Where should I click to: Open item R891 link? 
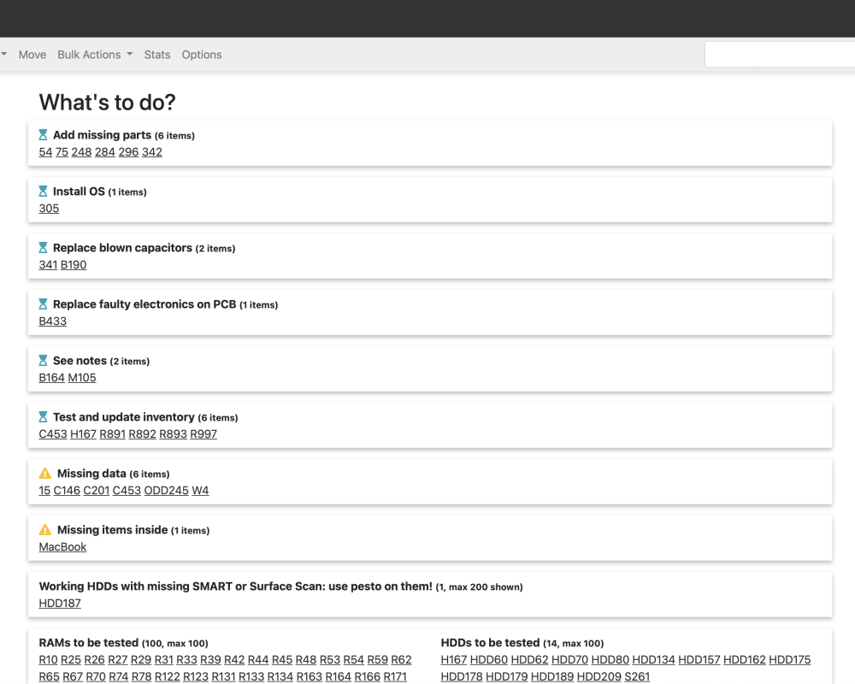coord(112,434)
